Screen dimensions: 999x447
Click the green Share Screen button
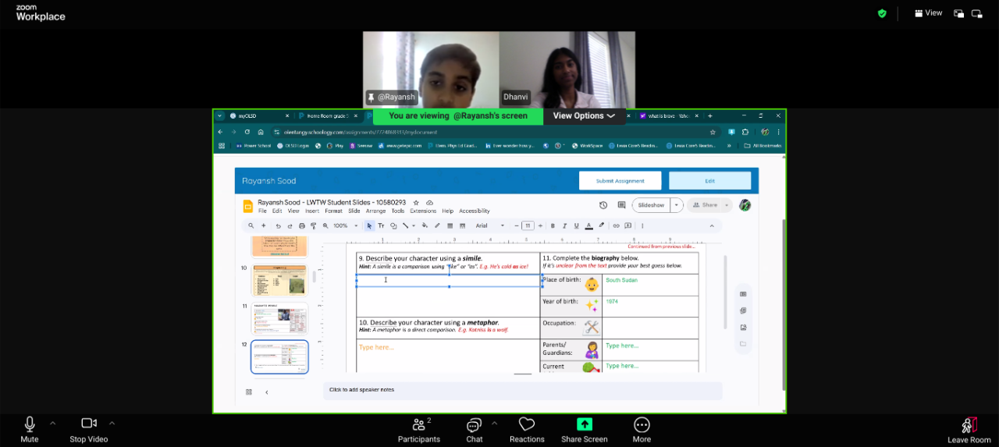pyautogui.click(x=585, y=424)
